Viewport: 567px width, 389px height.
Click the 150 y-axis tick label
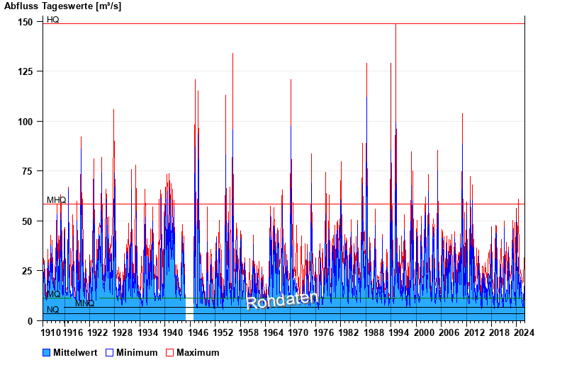coord(26,22)
